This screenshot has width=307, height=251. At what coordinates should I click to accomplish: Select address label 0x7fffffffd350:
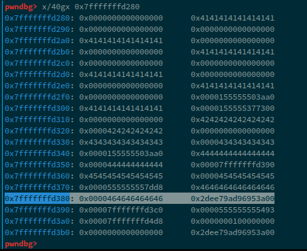[39, 165]
